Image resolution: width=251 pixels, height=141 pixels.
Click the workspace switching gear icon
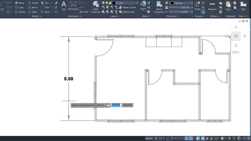[x=222, y=138]
